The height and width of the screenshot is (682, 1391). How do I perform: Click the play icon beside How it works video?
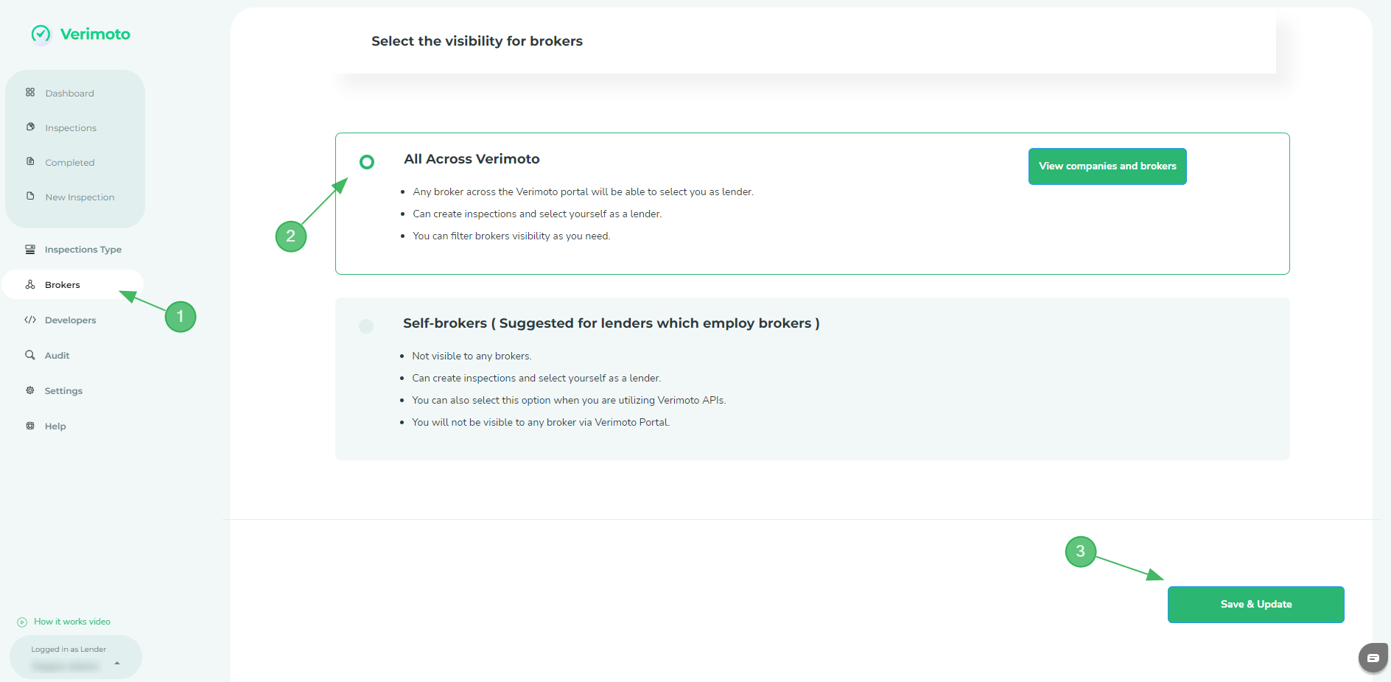click(22, 622)
